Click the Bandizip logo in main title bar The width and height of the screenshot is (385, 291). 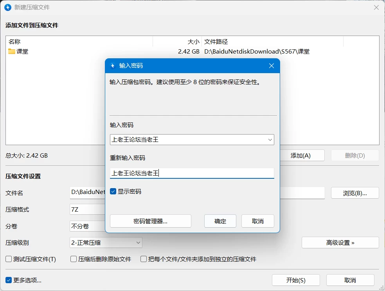pos(8,7)
